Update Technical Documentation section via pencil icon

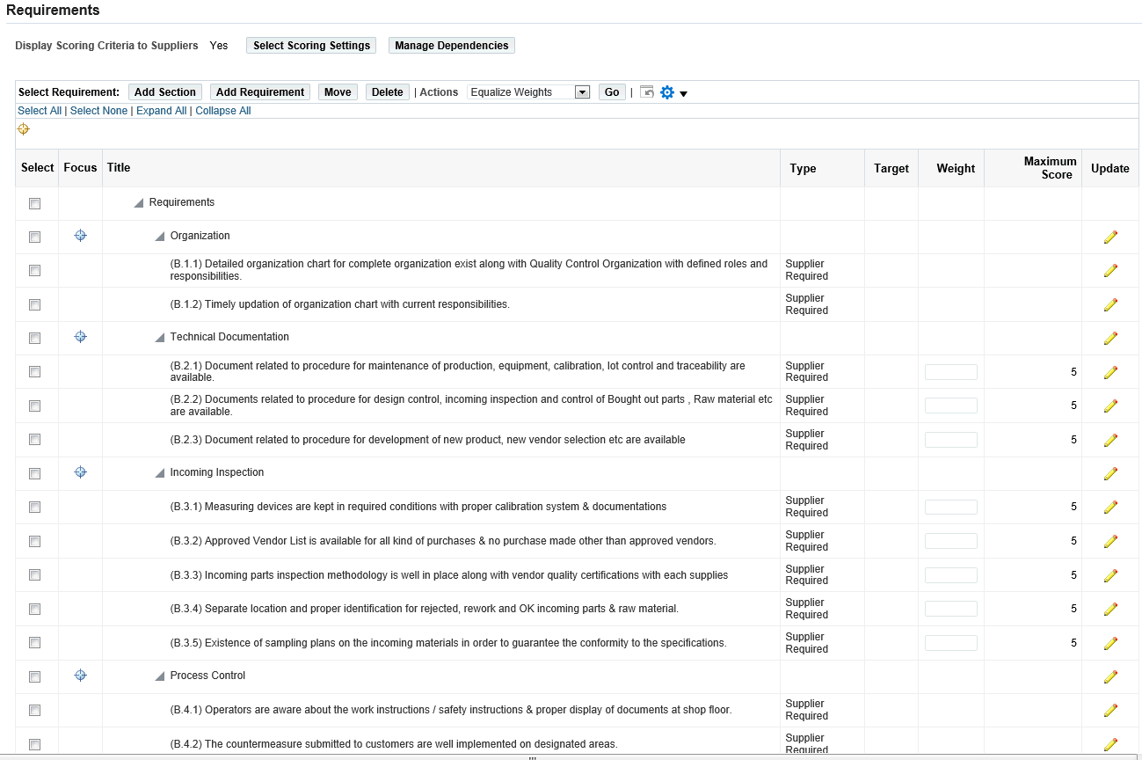1110,338
